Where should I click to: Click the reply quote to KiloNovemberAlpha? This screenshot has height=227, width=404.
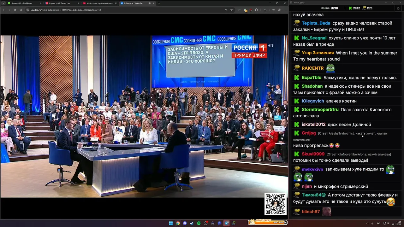pos(359,154)
